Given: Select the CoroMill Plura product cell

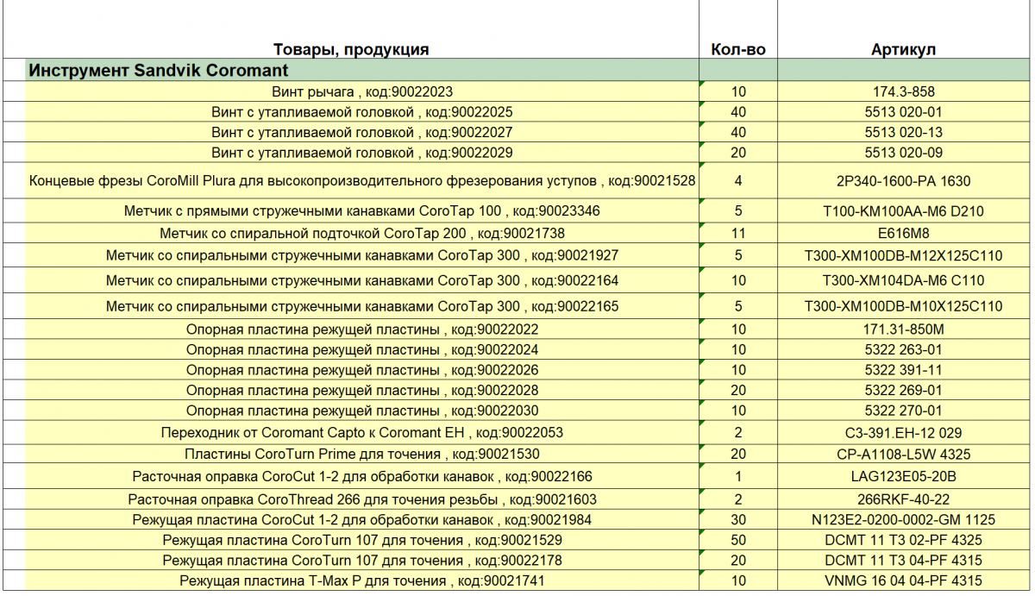Looking at the screenshot, I should point(361,181).
